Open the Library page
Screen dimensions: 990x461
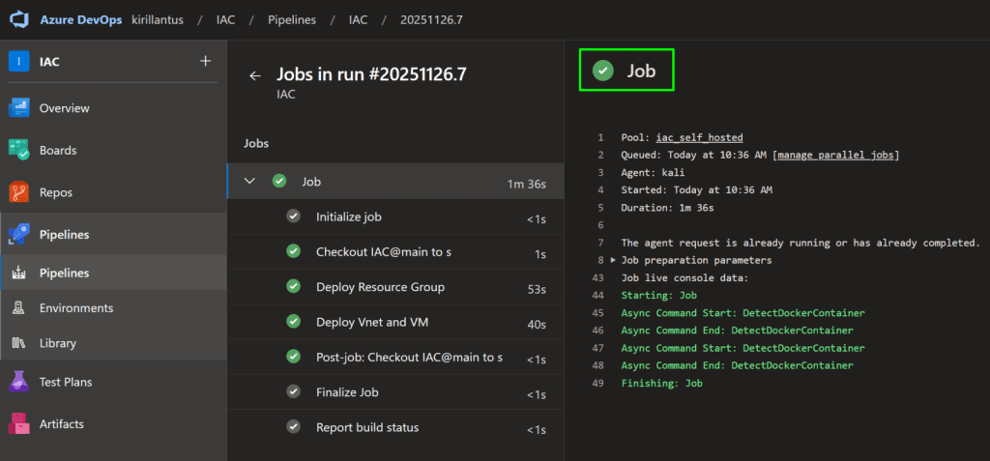[57, 343]
